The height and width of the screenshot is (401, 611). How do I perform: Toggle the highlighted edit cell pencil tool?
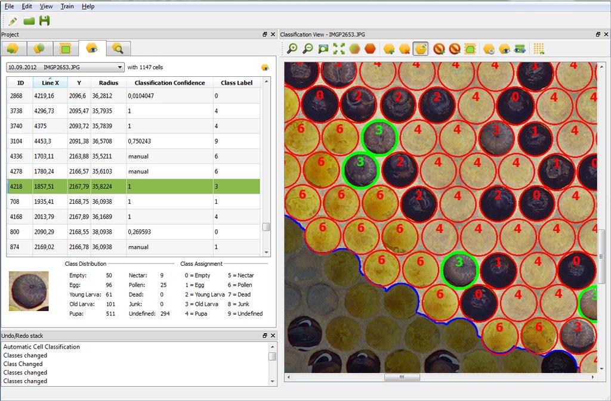(420, 49)
